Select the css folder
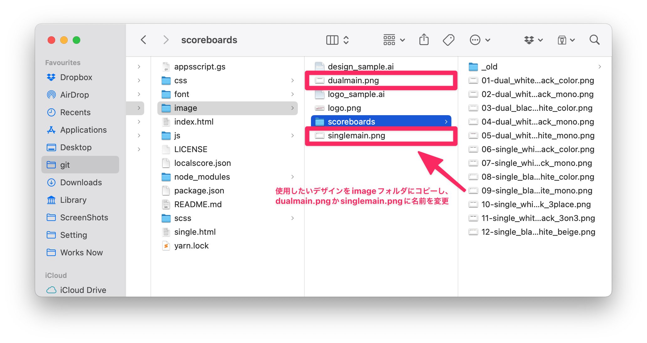647x343 pixels. (180, 80)
